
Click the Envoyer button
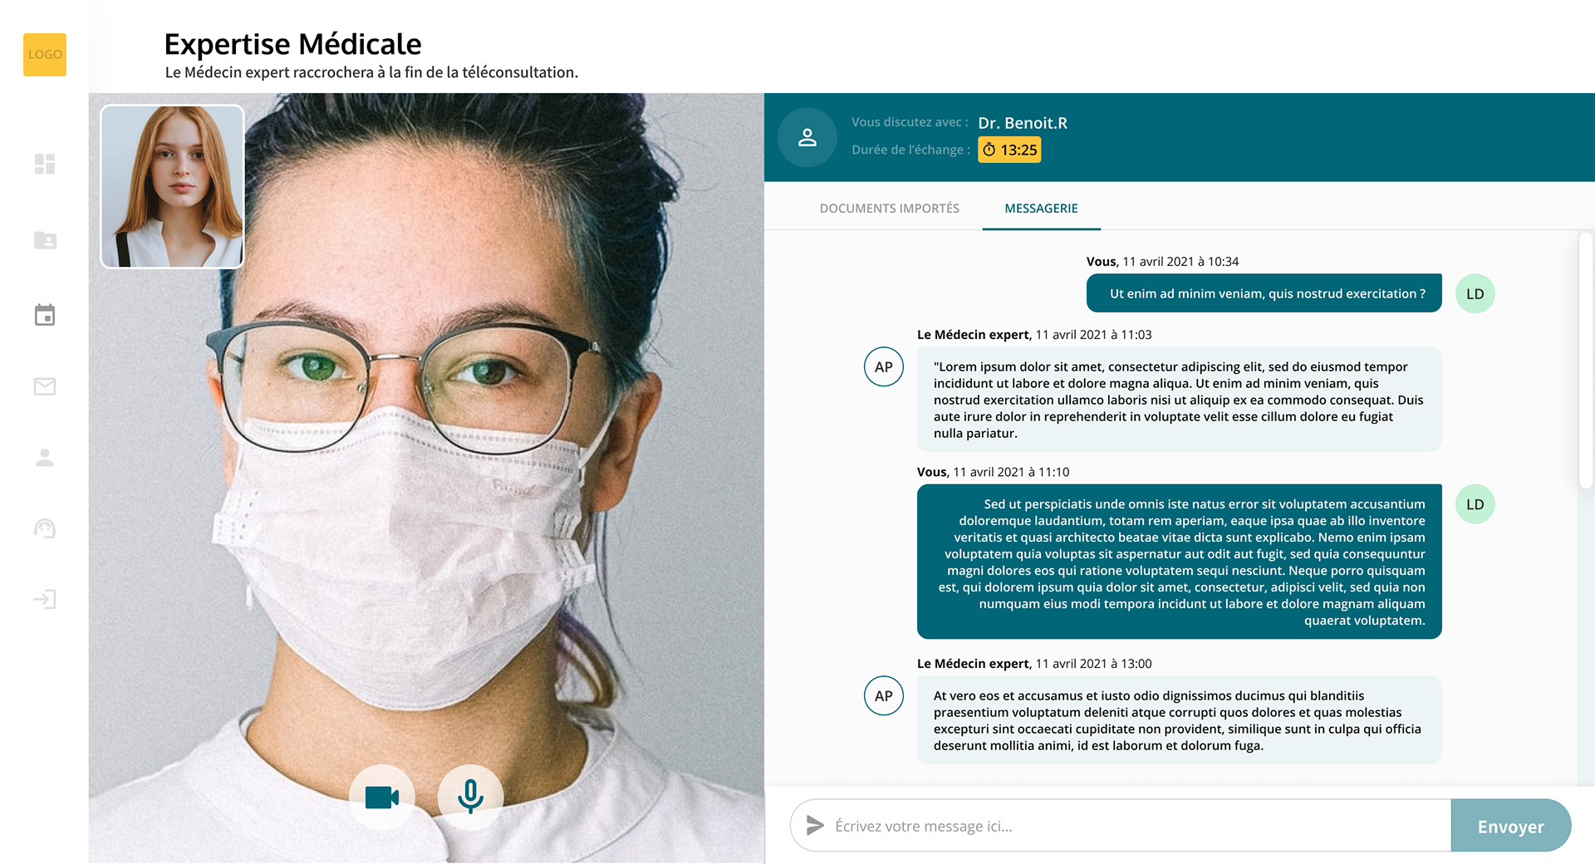(x=1510, y=826)
